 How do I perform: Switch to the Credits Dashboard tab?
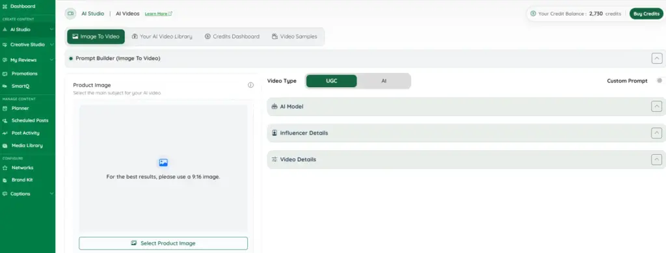pyautogui.click(x=232, y=36)
